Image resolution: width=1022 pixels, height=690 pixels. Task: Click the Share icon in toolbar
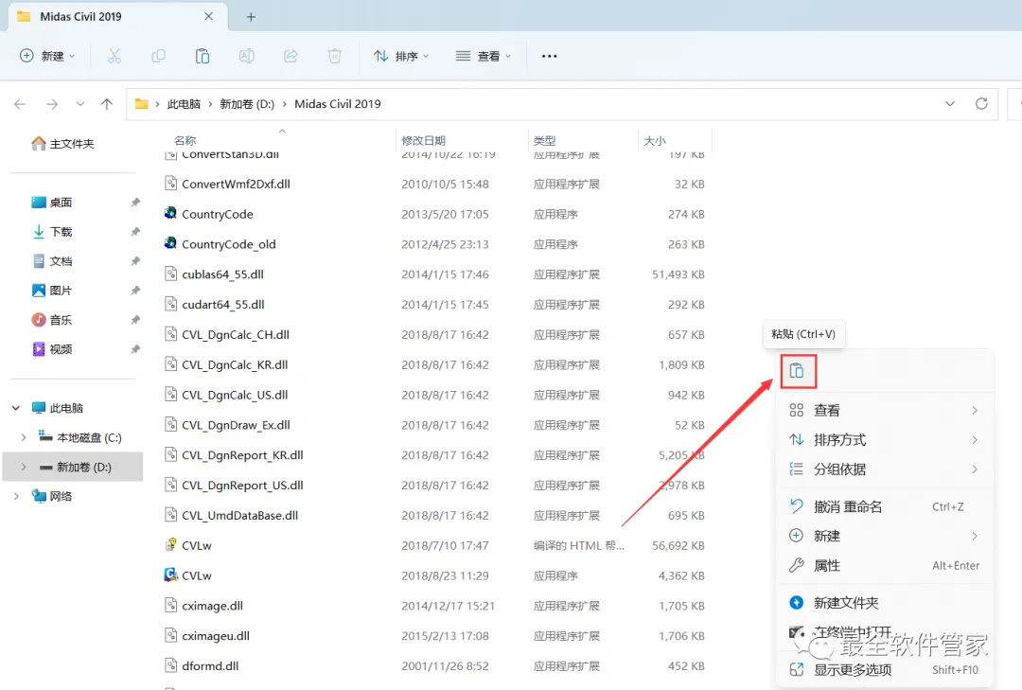click(291, 56)
